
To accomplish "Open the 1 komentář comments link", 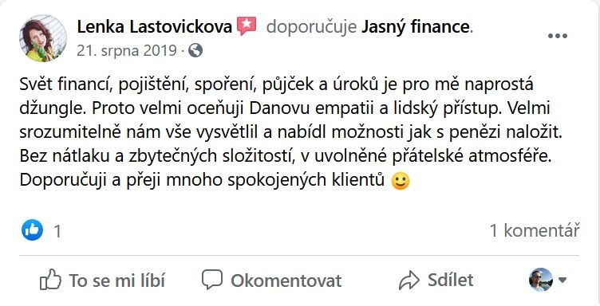I will (535, 230).
